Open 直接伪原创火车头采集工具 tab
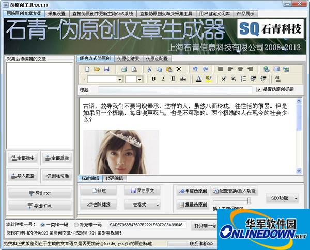Screen dimensions: 310x250 [x=166, y=14]
